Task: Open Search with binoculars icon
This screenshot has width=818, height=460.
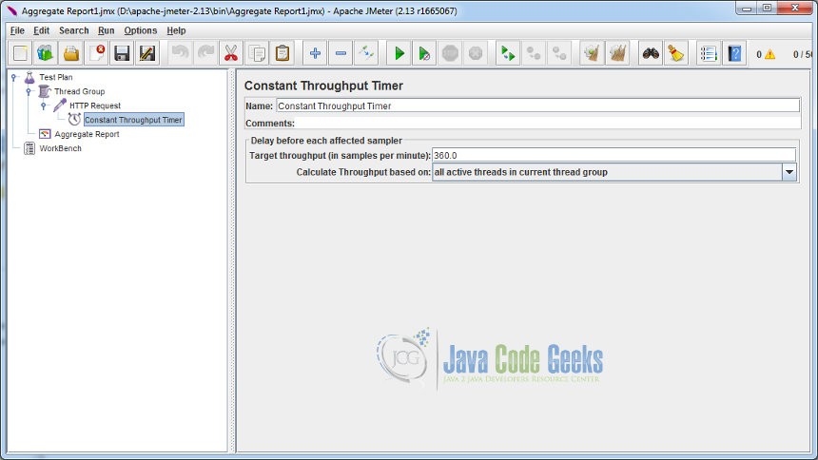Action: 651,53
